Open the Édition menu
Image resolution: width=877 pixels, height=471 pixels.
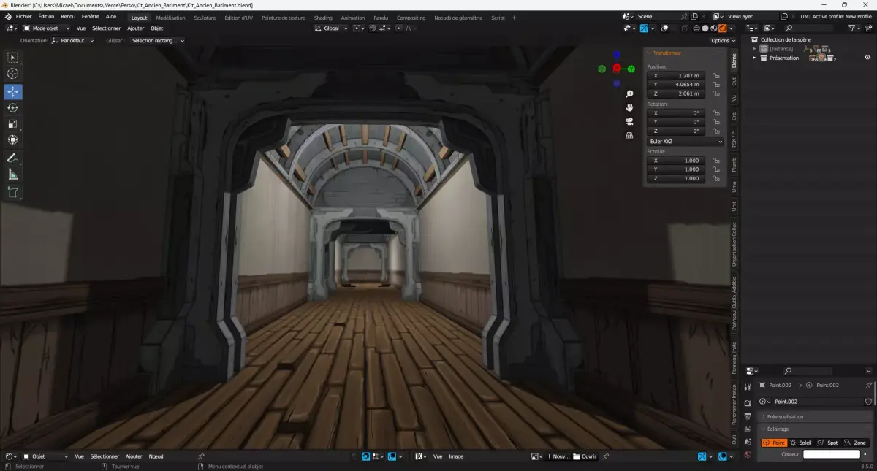tap(46, 17)
